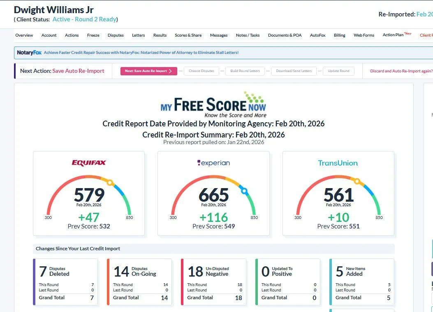Switch to the Actions tab
433x312 pixels.
click(72, 35)
